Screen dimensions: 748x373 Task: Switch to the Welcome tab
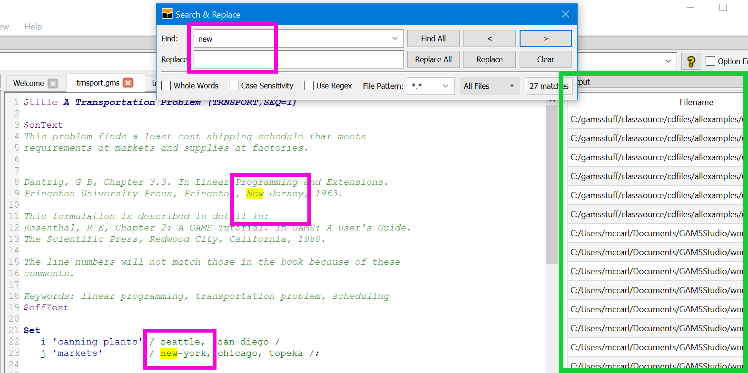(29, 83)
